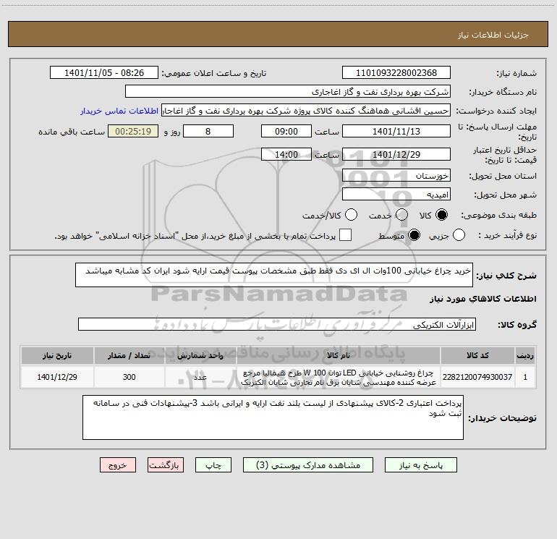Select the کالا radio button
This screenshot has height=539, width=557.
point(441,215)
